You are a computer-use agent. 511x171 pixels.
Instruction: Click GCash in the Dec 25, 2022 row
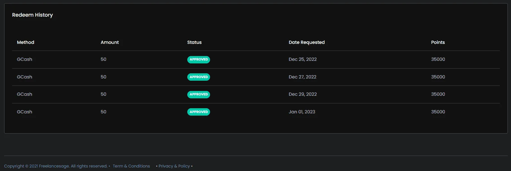click(25, 59)
